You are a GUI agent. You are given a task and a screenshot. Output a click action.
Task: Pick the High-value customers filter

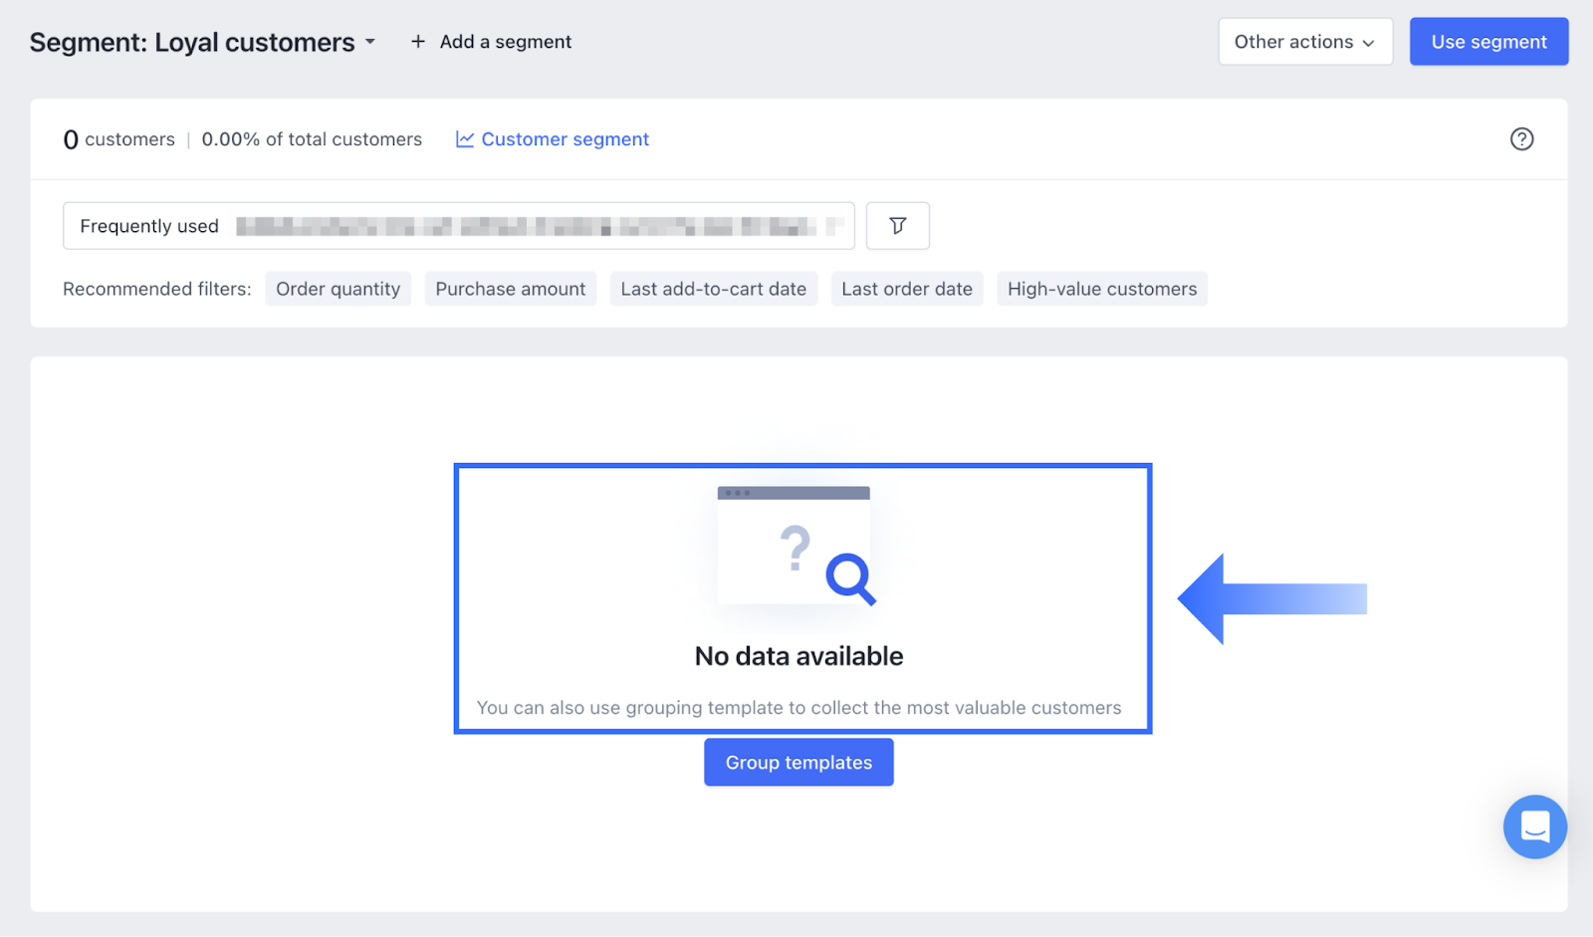click(x=1101, y=289)
